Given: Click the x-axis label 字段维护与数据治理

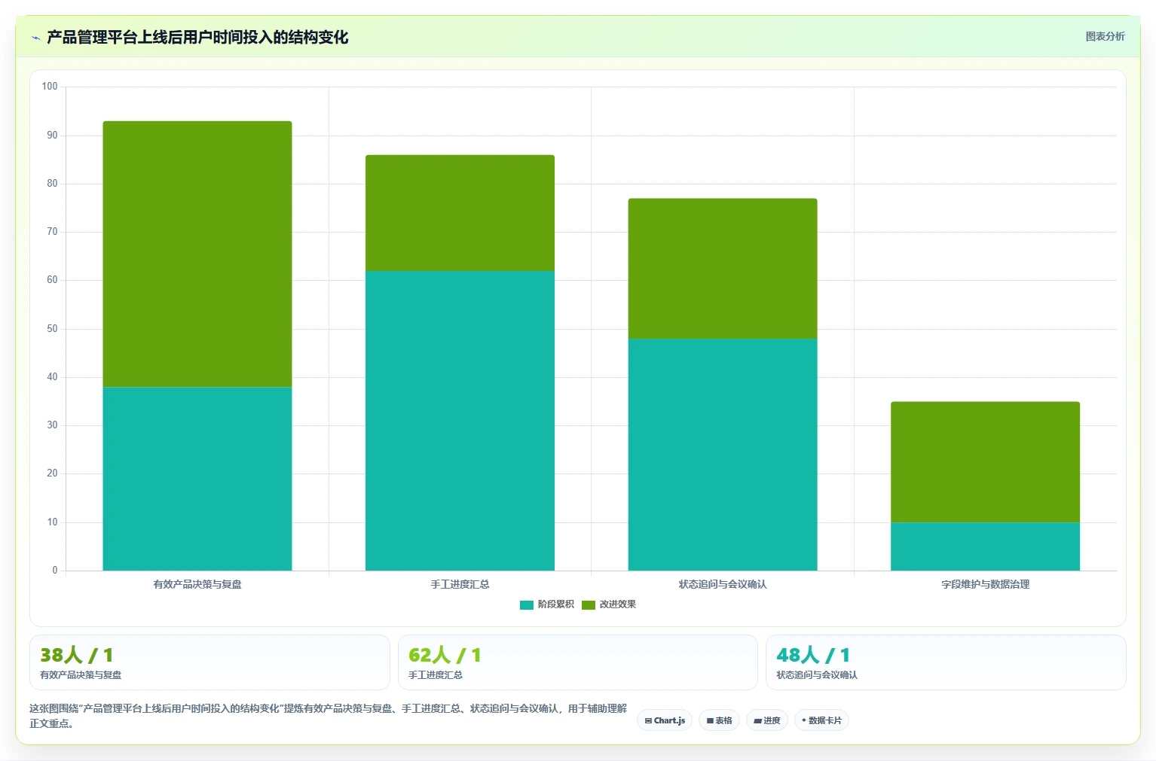Looking at the screenshot, I should (985, 584).
